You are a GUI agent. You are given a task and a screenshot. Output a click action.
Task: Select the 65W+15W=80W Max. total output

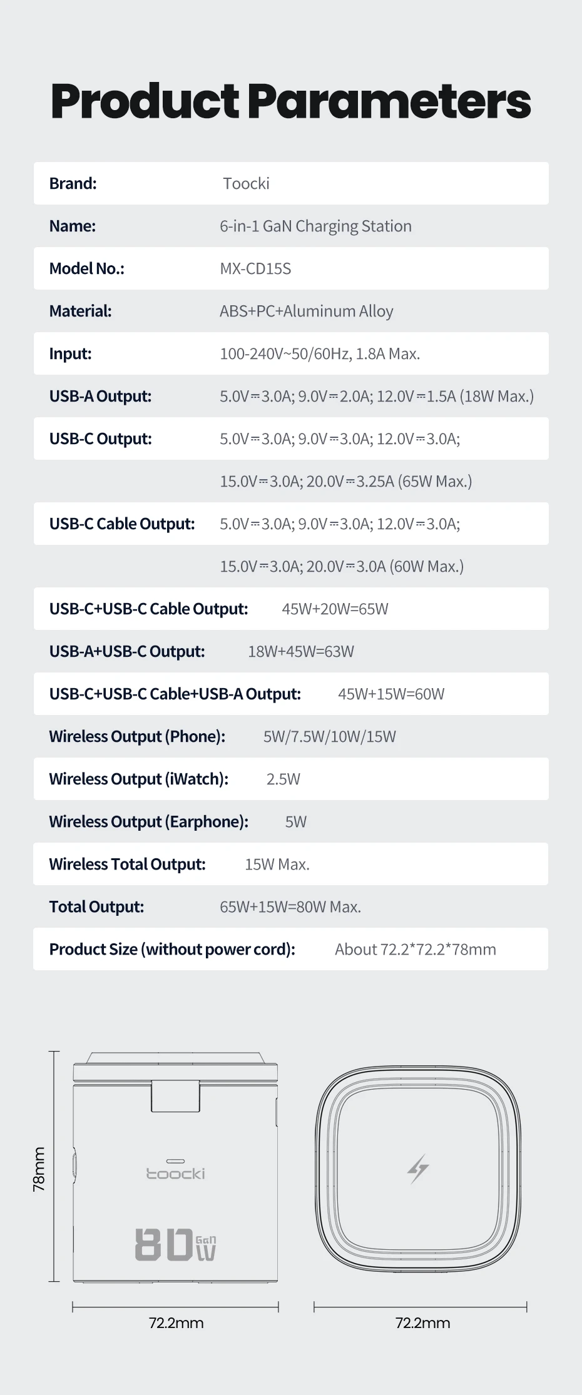[290, 906]
